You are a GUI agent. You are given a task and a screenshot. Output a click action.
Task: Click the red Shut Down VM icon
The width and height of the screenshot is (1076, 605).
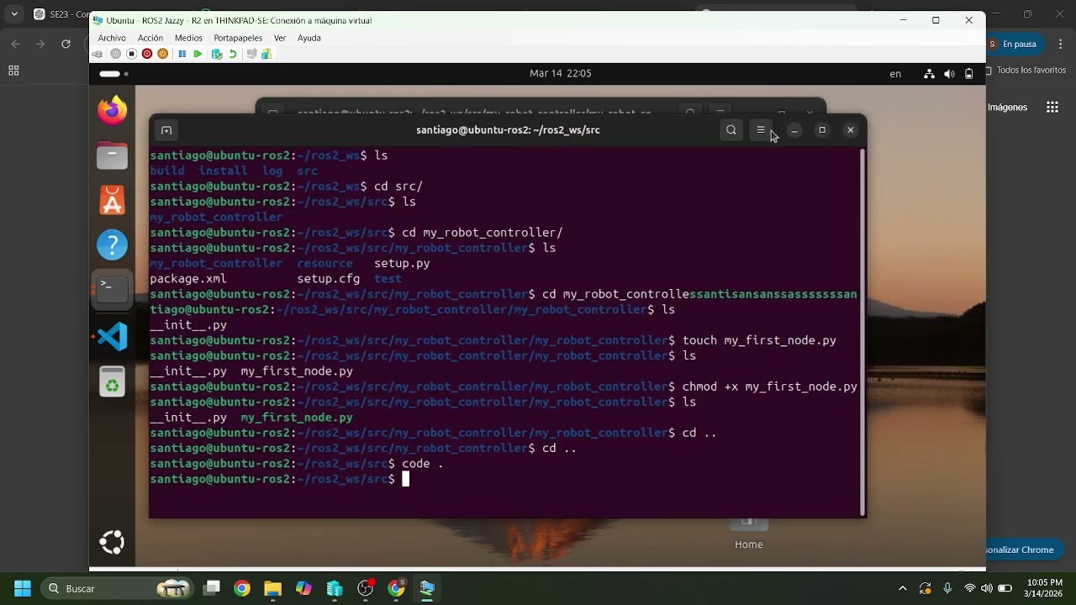(147, 54)
